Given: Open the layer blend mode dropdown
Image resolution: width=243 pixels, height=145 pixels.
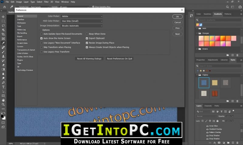Looking at the screenshot, I should tap(207, 116).
